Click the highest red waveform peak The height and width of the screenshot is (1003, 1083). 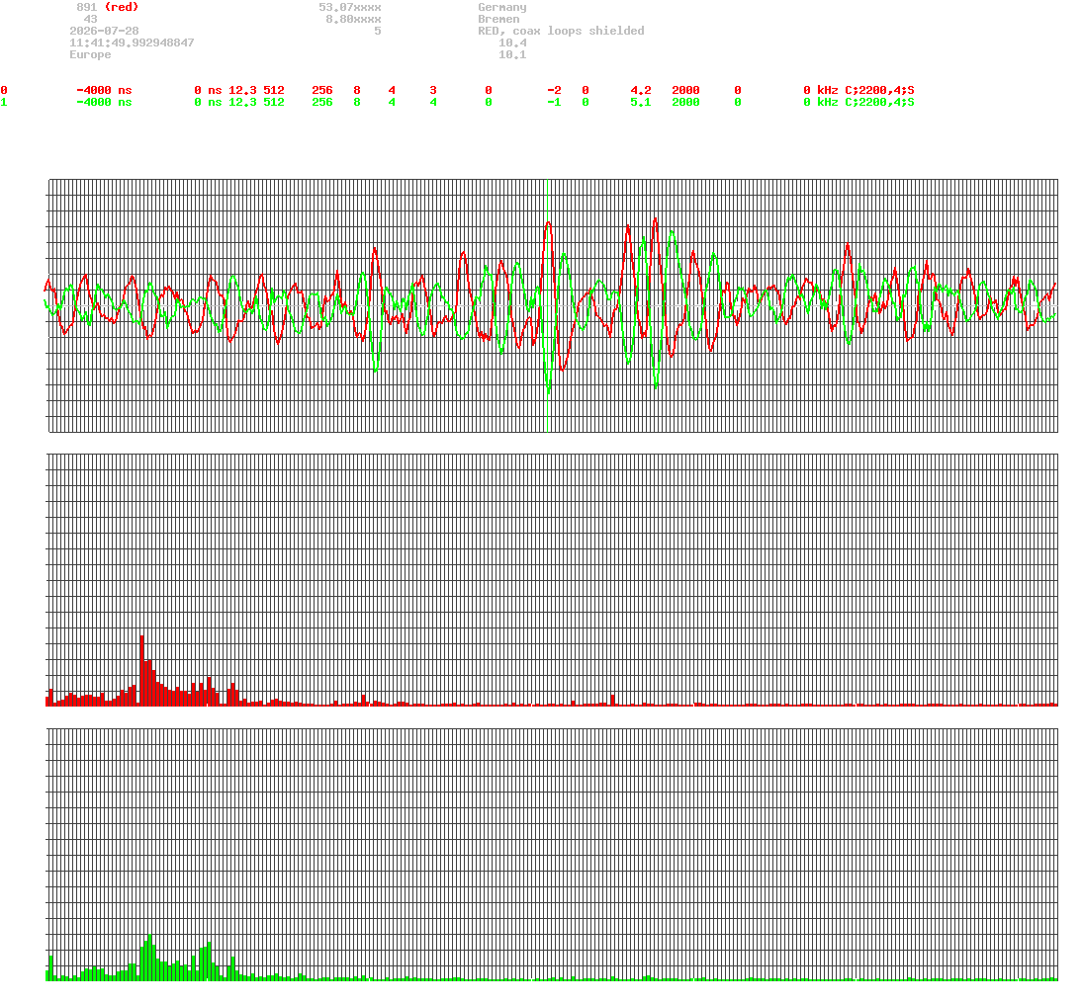tap(655, 219)
